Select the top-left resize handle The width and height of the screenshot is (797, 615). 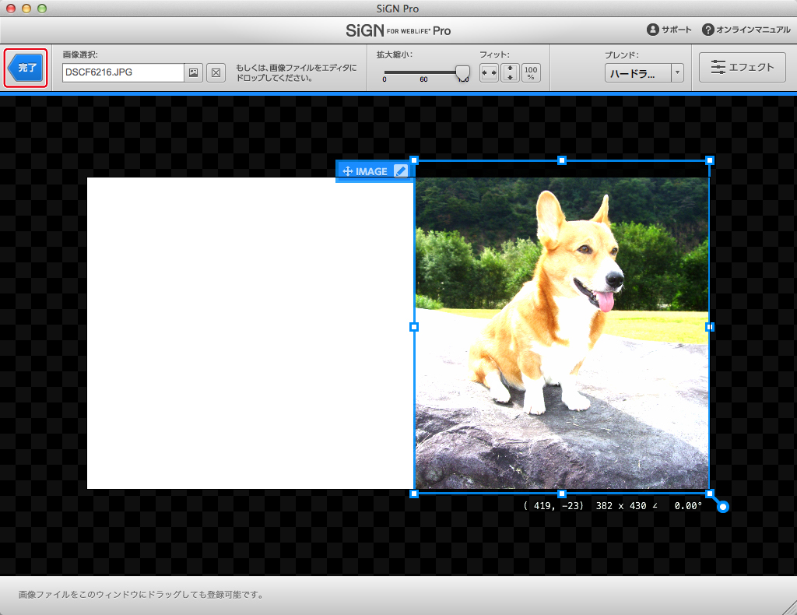(414, 160)
